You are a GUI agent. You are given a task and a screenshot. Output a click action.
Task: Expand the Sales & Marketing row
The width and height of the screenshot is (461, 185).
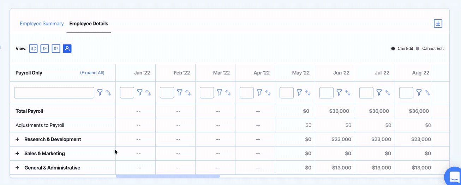17,154
